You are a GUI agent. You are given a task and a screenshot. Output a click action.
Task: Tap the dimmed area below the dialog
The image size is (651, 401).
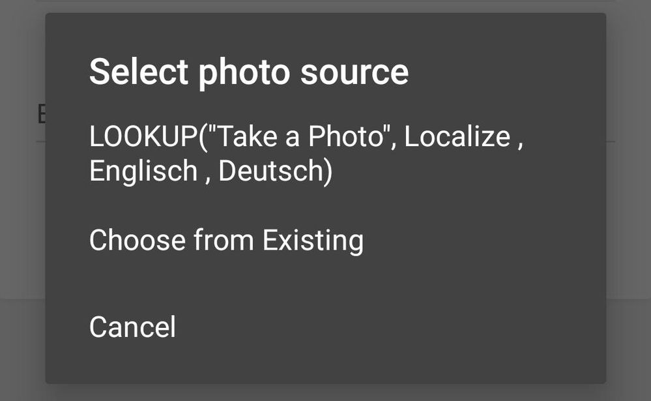point(326,393)
